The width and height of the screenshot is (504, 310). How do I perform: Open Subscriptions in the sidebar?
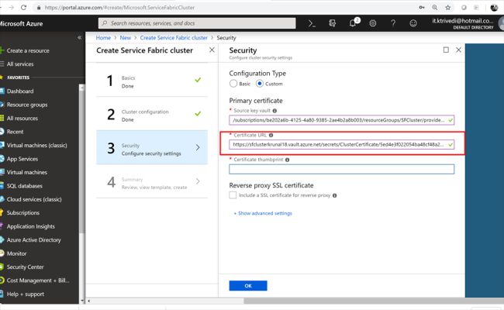tap(22, 212)
